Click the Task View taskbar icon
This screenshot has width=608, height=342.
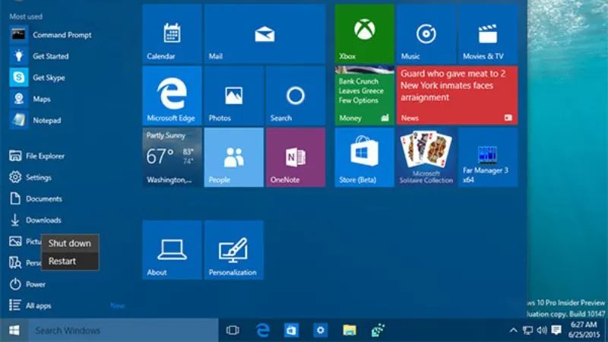[233, 331]
